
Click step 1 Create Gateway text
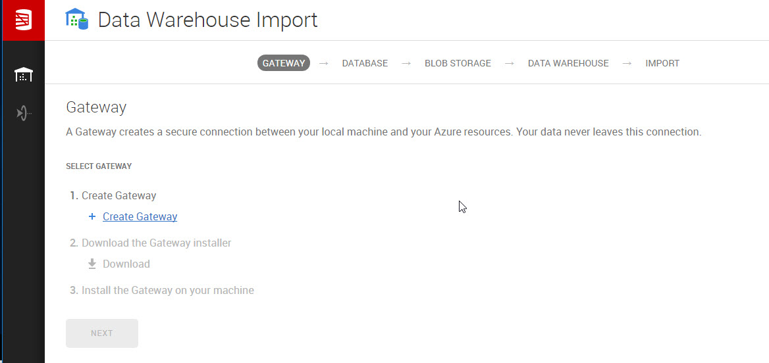119,195
